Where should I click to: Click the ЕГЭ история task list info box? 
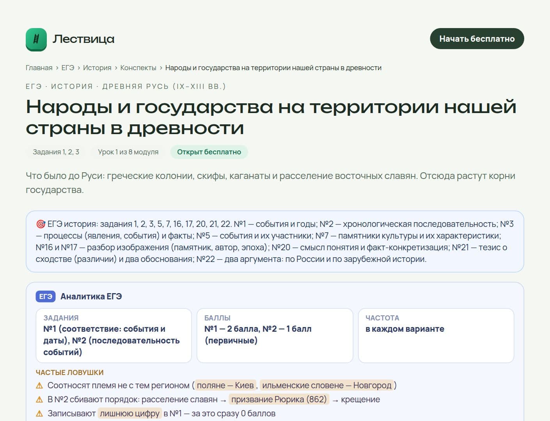(x=275, y=242)
